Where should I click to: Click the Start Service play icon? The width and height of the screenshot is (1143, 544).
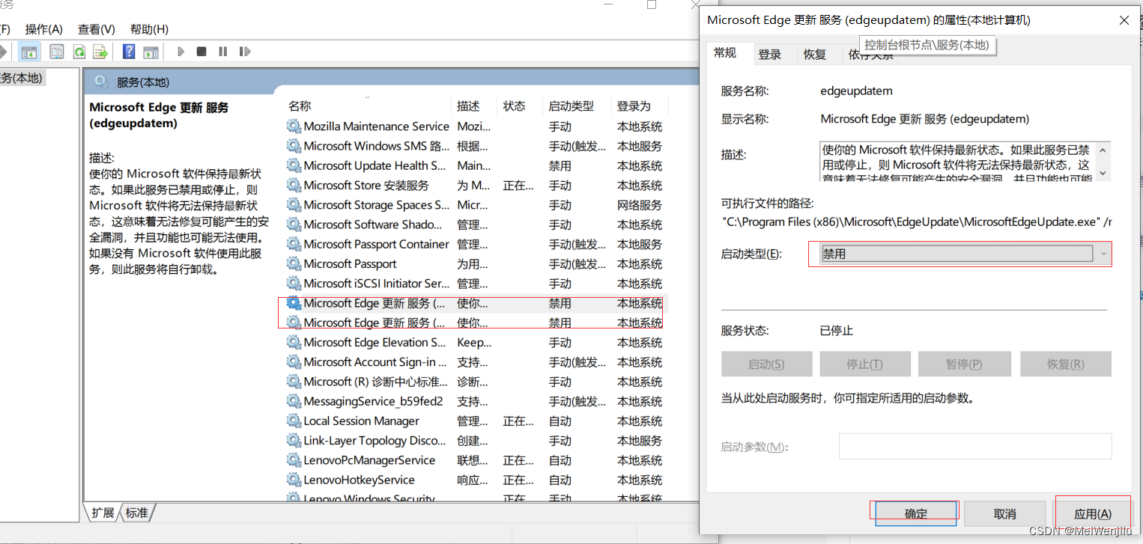181,52
